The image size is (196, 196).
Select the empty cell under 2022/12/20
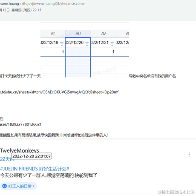pyautogui.click(x=78, y=52)
